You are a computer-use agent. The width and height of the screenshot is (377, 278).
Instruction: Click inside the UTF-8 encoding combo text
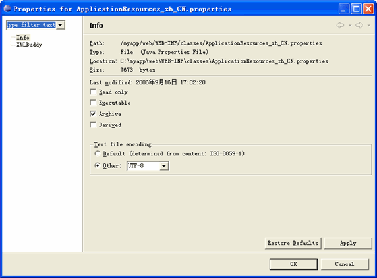click(144, 166)
